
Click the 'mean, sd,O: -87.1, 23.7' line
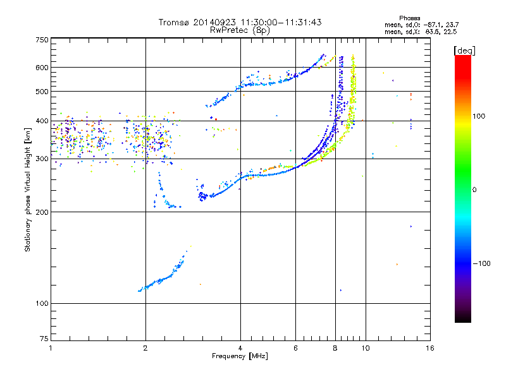421,25
